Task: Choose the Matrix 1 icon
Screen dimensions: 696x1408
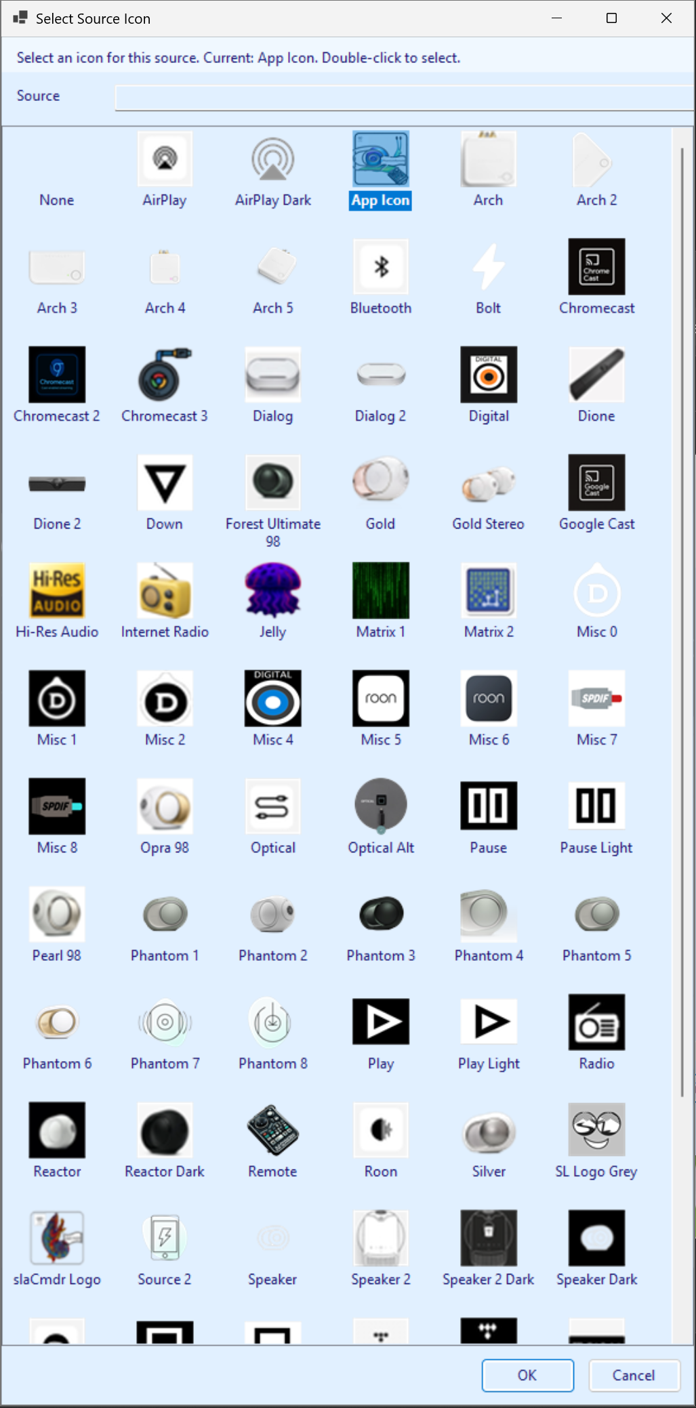Action: [x=381, y=590]
